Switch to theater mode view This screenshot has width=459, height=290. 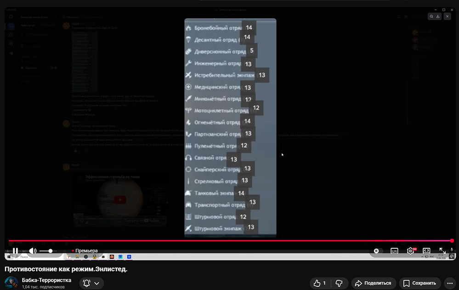426,251
